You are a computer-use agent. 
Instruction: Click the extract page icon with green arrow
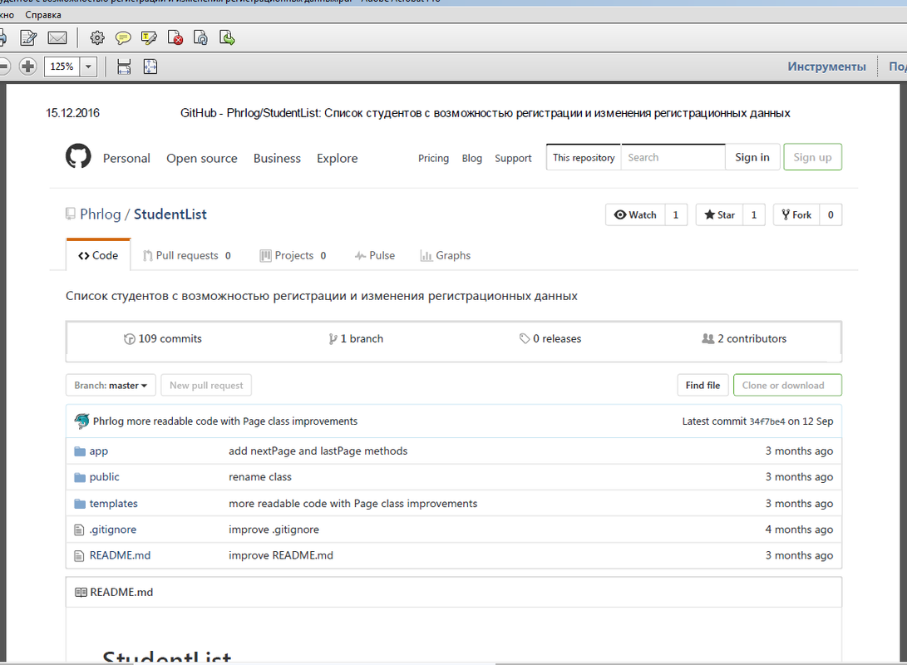[x=227, y=38]
